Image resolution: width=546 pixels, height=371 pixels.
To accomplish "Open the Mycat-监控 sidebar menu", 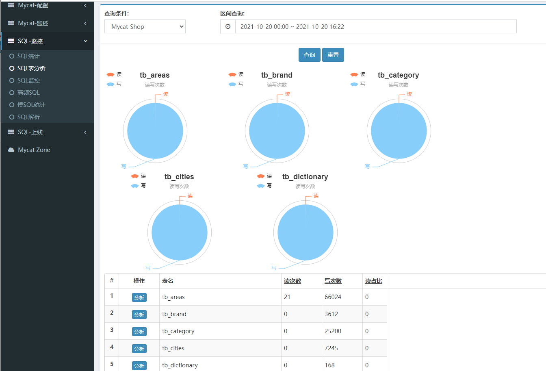I will click(x=48, y=23).
